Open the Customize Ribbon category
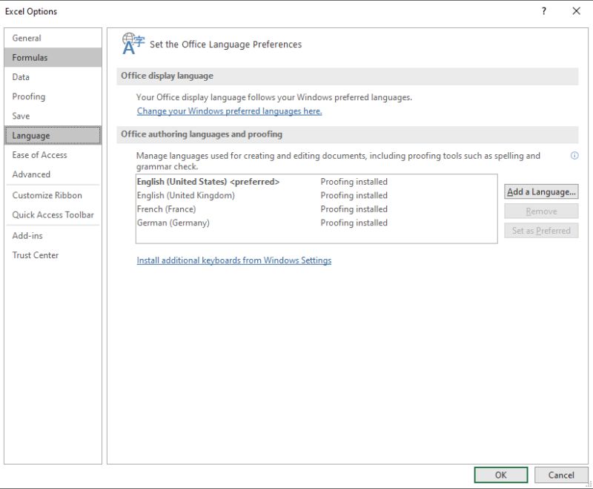The image size is (593, 489). click(53, 195)
